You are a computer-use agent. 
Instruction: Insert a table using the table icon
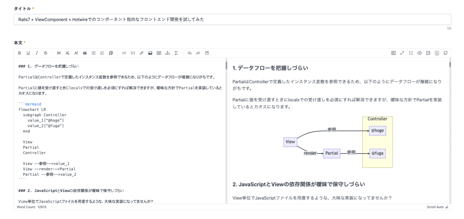159,52
